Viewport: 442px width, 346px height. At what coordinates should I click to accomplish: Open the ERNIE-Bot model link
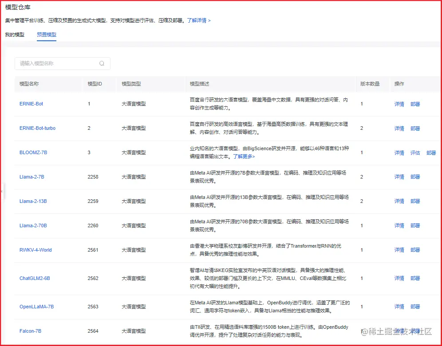[32, 104]
